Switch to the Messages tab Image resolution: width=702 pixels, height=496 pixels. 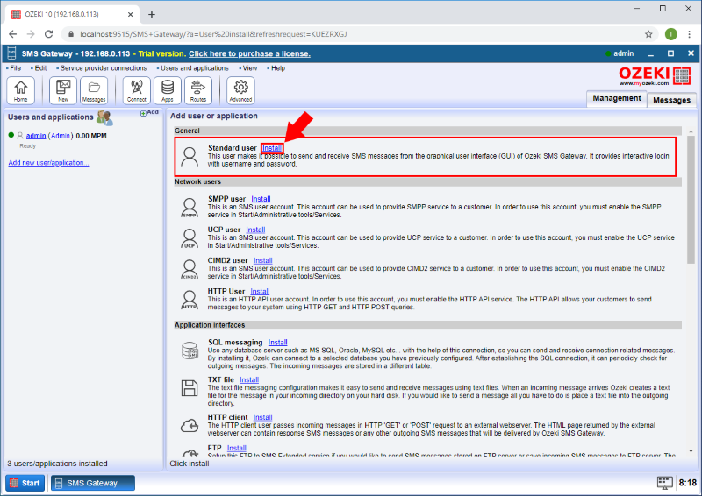coord(671,100)
